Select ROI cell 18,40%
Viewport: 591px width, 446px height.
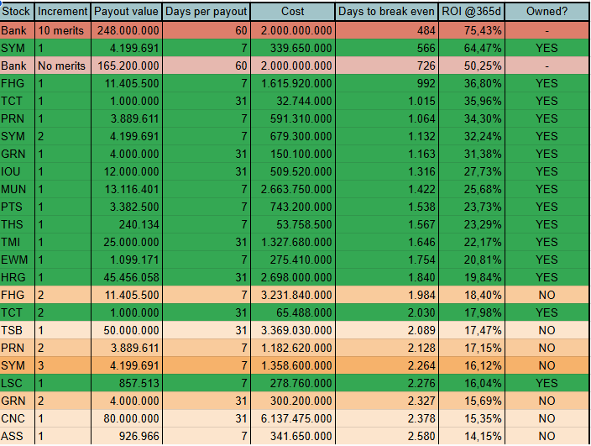(472, 295)
